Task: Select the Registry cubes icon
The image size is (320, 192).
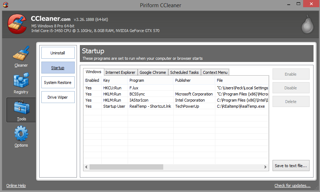Action: [x=21, y=81]
